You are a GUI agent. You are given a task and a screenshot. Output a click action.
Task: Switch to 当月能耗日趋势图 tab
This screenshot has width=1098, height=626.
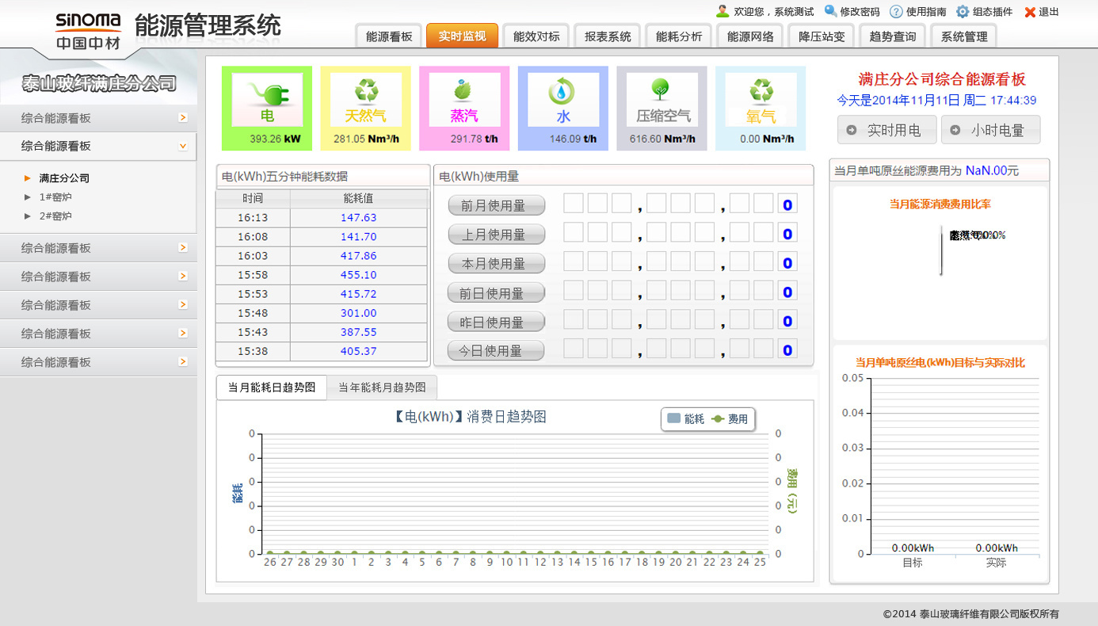click(272, 387)
